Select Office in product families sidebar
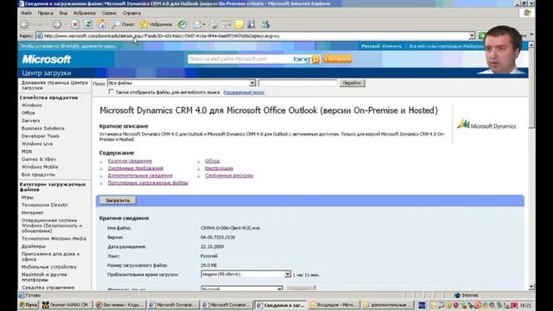The height and width of the screenshot is (311, 553). tap(29, 113)
